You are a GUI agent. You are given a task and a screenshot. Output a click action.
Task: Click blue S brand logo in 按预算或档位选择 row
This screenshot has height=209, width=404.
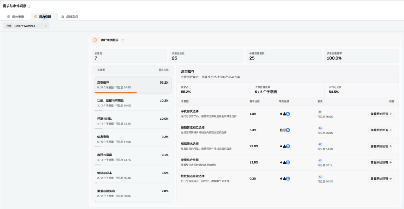tap(288, 130)
